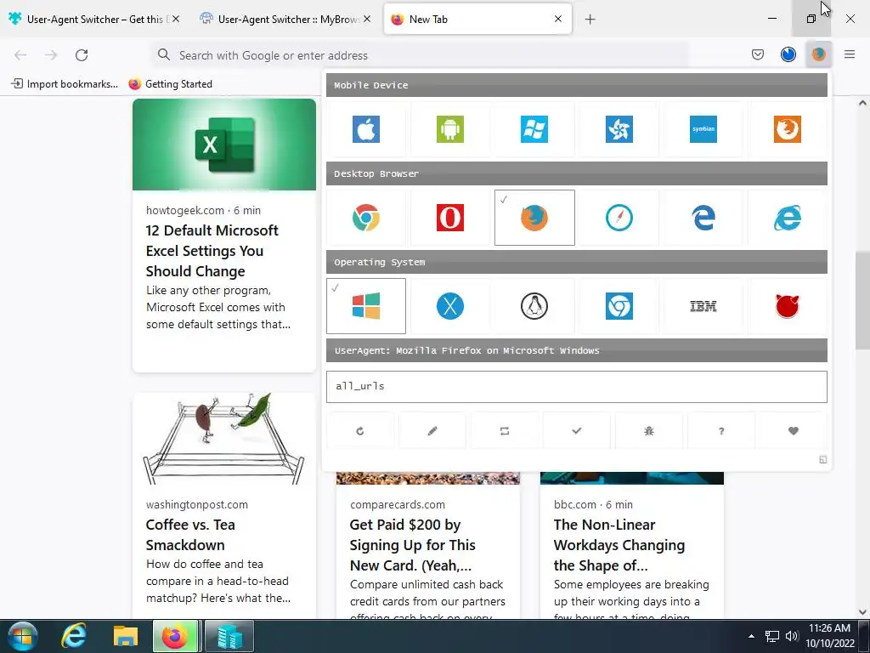Open The Non-Linear Workdays bbc.com article
870x653 pixels.
[619, 545]
